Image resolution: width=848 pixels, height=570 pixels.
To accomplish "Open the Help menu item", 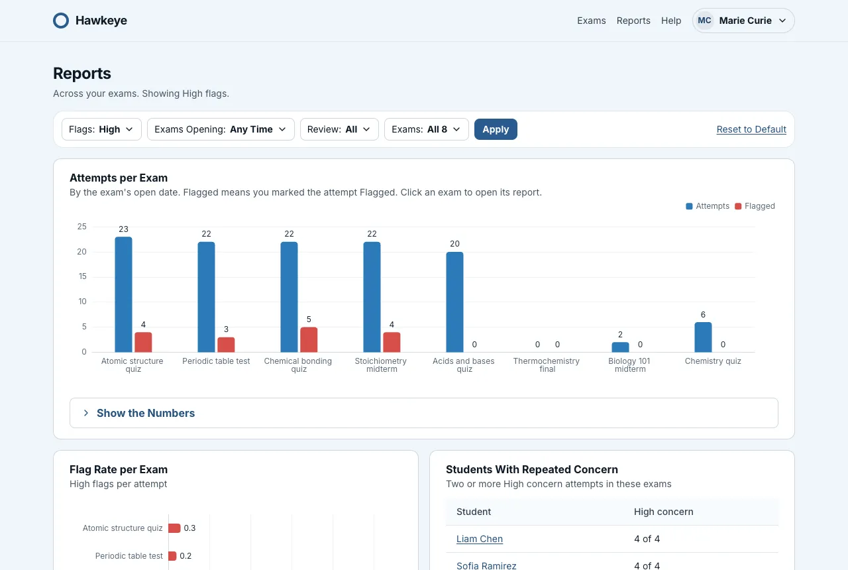I will [671, 21].
